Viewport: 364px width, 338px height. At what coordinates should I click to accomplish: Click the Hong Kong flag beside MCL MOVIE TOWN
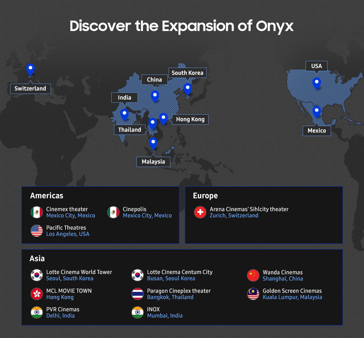coord(37,294)
